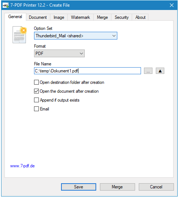Viewport: 178px width, 198px height.
Task: Enable Open destination folder after creation
Action: point(36,82)
